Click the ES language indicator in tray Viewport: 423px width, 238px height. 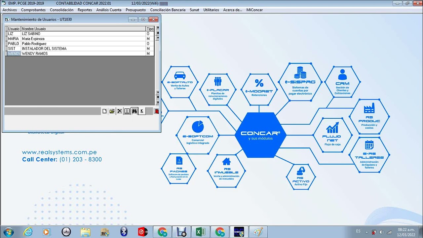(358, 231)
